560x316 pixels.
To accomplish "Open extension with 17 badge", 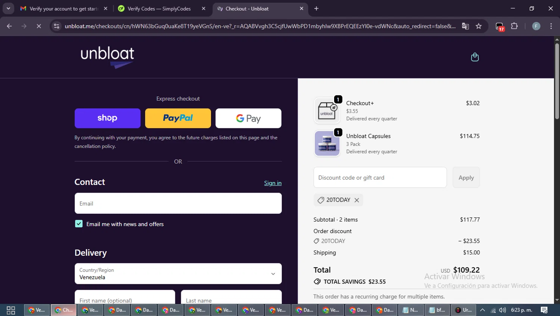I will pyautogui.click(x=500, y=26).
